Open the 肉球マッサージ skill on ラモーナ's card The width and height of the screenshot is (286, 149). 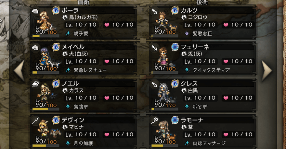[x=209, y=143]
